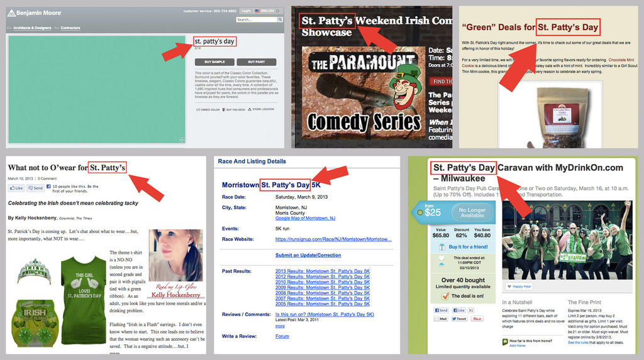Click the Race And Listing Details heading
This screenshot has height=360, width=644.
point(252,161)
